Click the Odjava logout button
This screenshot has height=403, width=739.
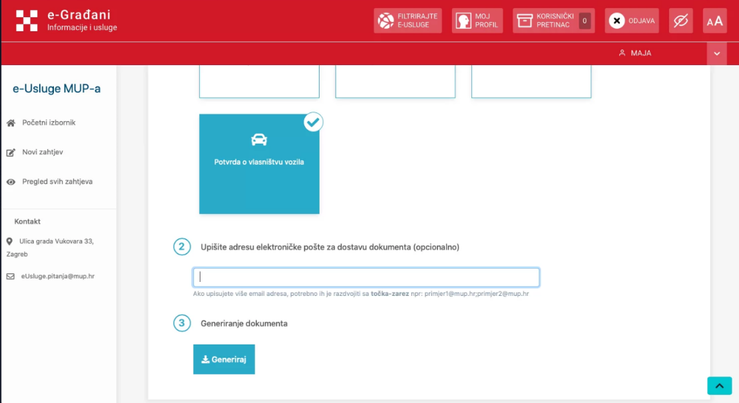click(x=631, y=21)
